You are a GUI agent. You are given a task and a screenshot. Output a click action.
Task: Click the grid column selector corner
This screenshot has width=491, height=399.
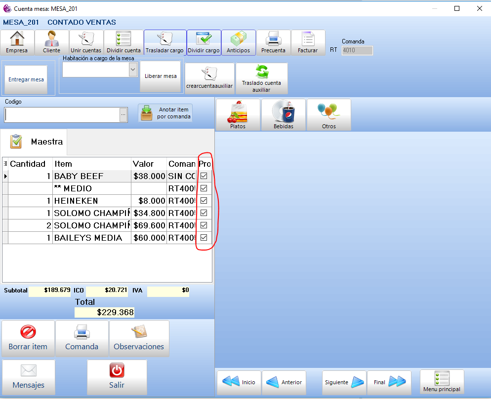coord(5,164)
